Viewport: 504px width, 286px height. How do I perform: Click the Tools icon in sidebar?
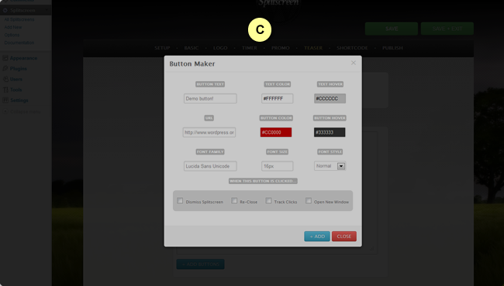pyautogui.click(x=5, y=90)
